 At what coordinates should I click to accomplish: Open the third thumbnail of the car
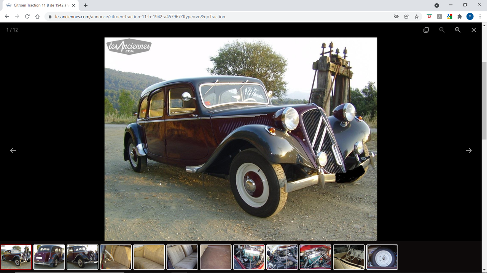83,257
